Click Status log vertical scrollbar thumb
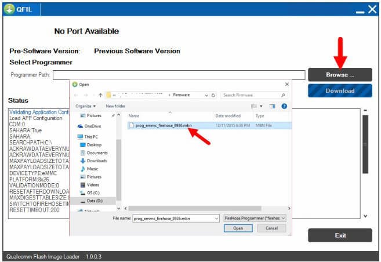This screenshot has width=381, height=262. pyautogui.click(x=365, y=144)
